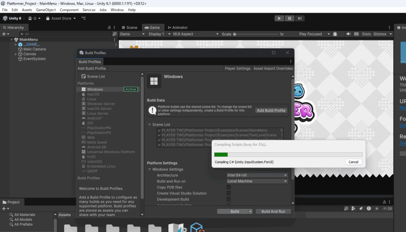Open the Display 1 dropdown
The image size is (406, 232).
pos(159,34)
